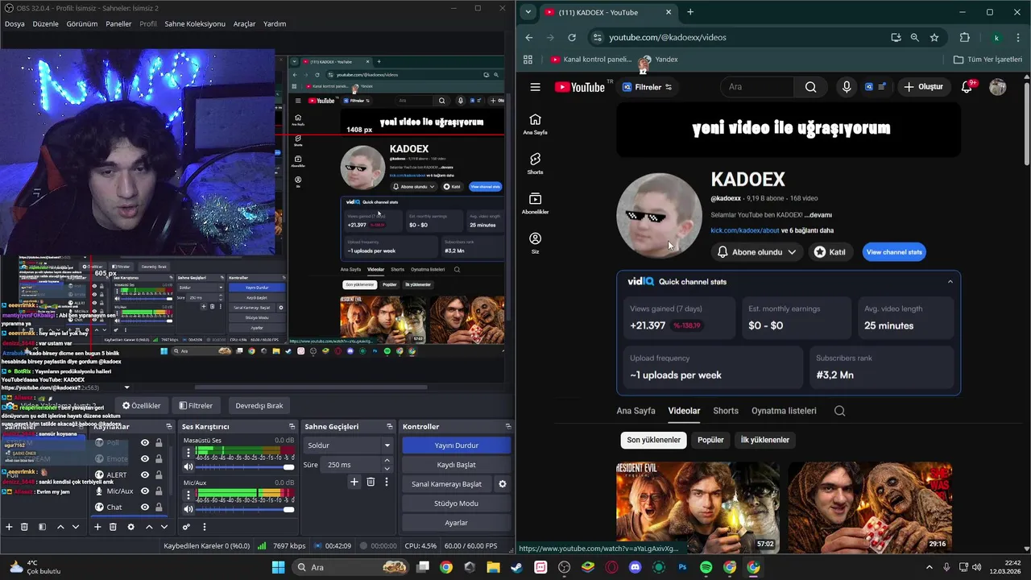The height and width of the screenshot is (580, 1031).
Task: Switch to the channel Shorts tab
Action: tap(726, 411)
